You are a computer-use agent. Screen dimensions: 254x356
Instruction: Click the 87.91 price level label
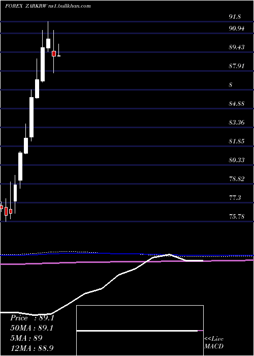click(237, 66)
